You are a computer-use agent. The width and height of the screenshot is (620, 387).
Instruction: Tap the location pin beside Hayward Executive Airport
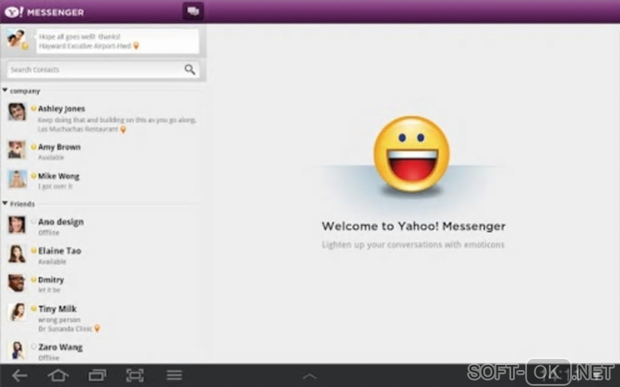click(x=136, y=46)
